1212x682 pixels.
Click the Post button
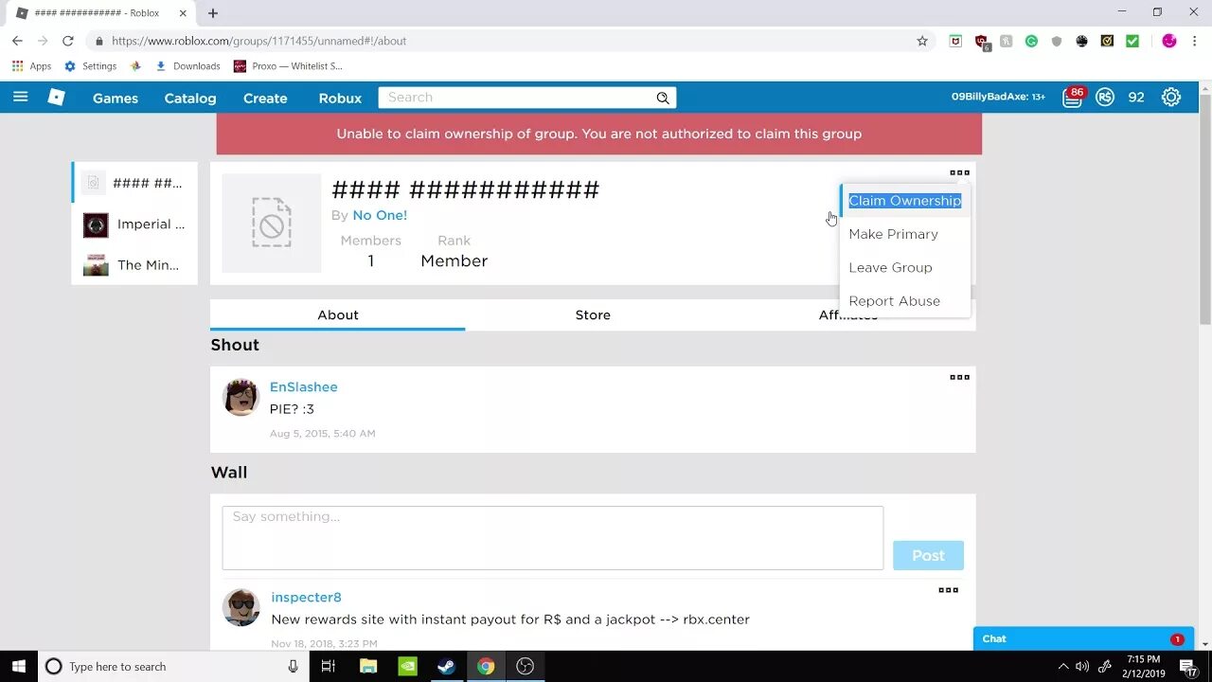(x=928, y=555)
